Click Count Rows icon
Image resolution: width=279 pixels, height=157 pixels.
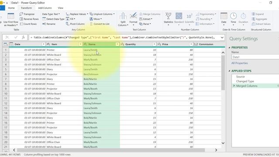(x=21, y=24)
